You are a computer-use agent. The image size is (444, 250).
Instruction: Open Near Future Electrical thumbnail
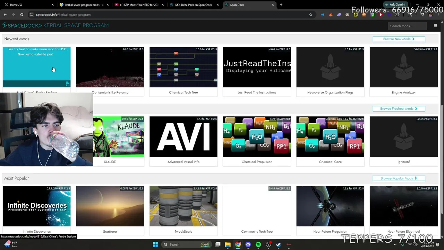pos(404,206)
